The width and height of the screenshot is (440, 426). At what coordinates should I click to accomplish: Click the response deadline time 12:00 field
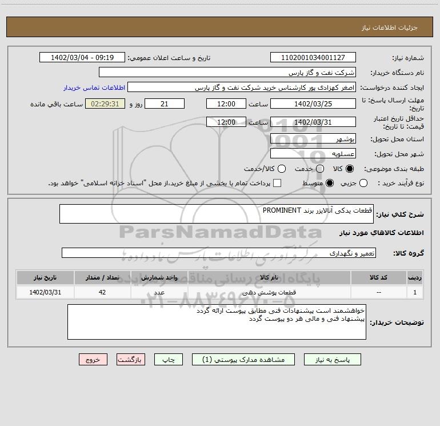point(226,103)
